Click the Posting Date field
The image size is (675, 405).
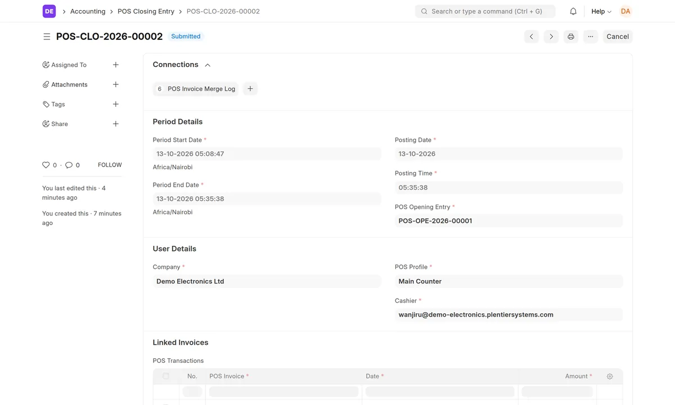point(508,154)
